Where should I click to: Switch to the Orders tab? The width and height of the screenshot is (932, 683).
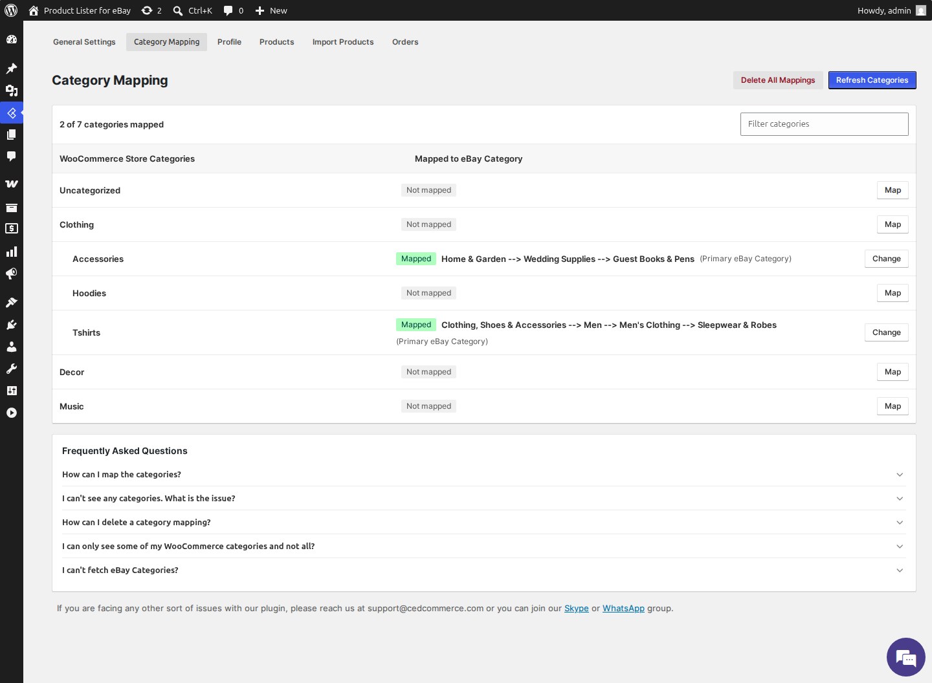(x=405, y=42)
